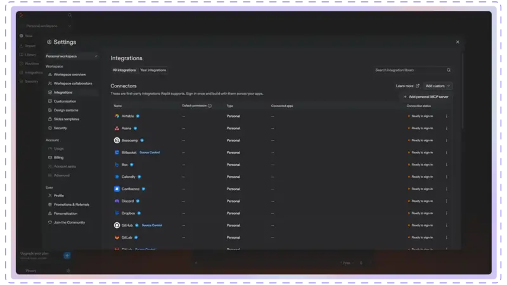Image resolution: width=507 pixels, height=285 pixels.
Task: Click the Calendly logo icon
Action: tap(117, 177)
